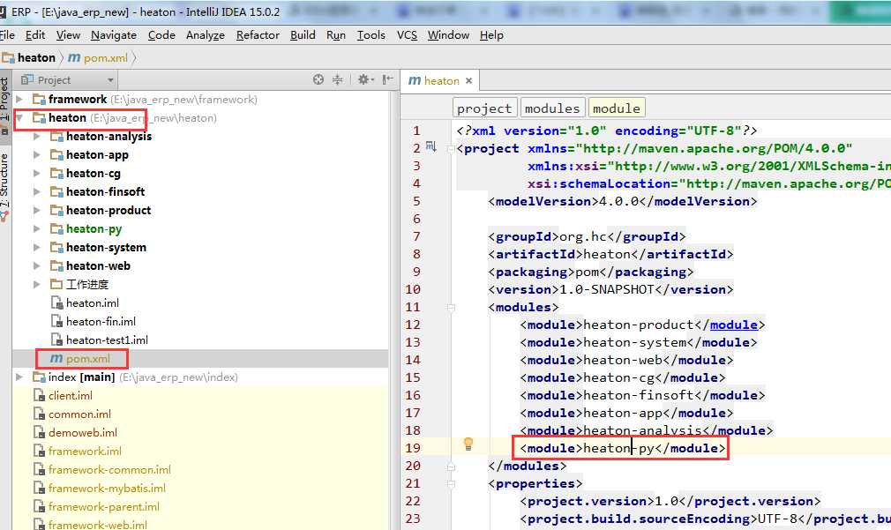Hide the Project tool window
Screen dimensions: 891x530
(387, 79)
